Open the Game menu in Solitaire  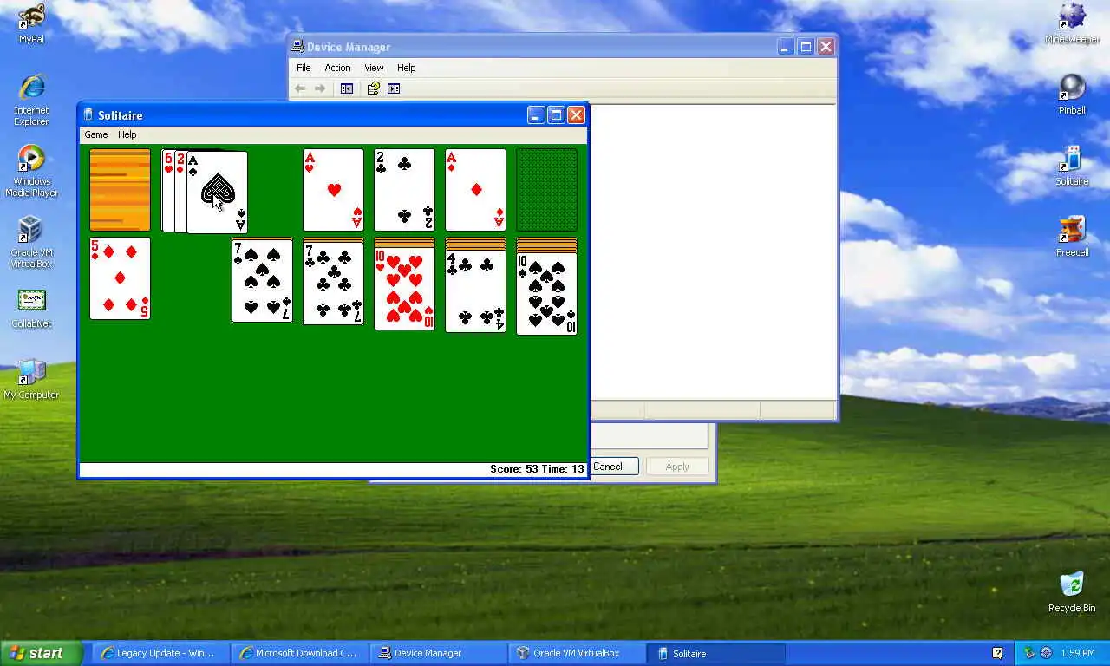click(96, 134)
